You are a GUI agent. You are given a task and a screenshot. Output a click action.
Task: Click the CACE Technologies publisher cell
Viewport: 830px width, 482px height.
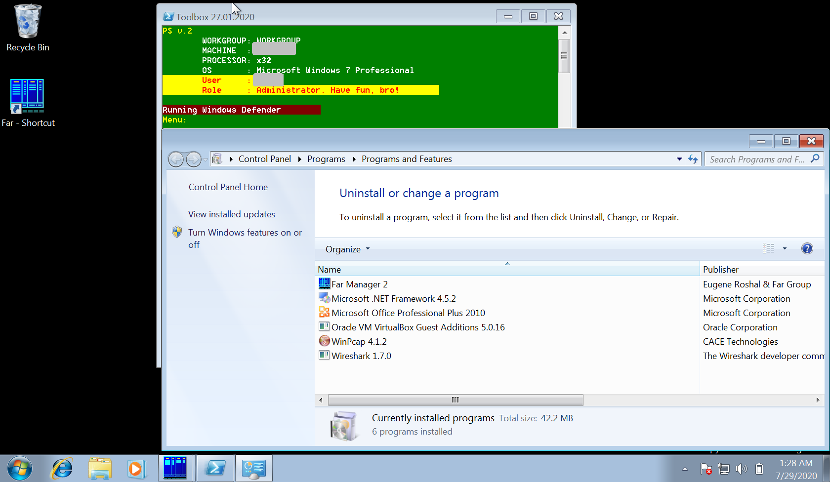point(740,342)
